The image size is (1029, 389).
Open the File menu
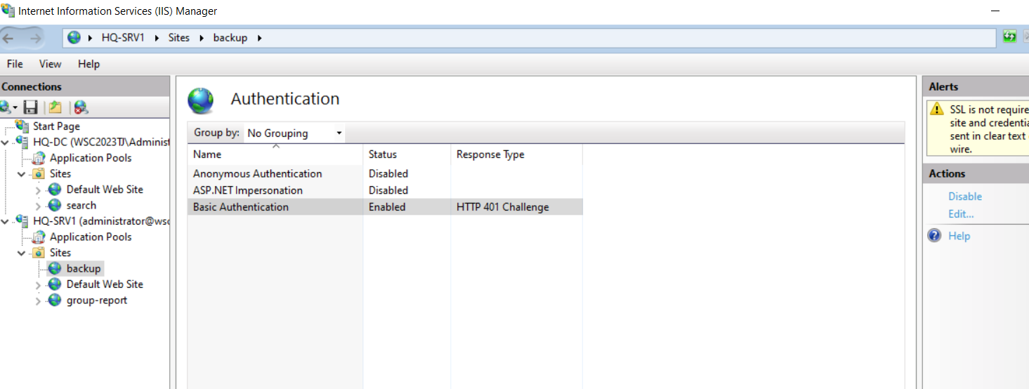pyautogui.click(x=15, y=64)
